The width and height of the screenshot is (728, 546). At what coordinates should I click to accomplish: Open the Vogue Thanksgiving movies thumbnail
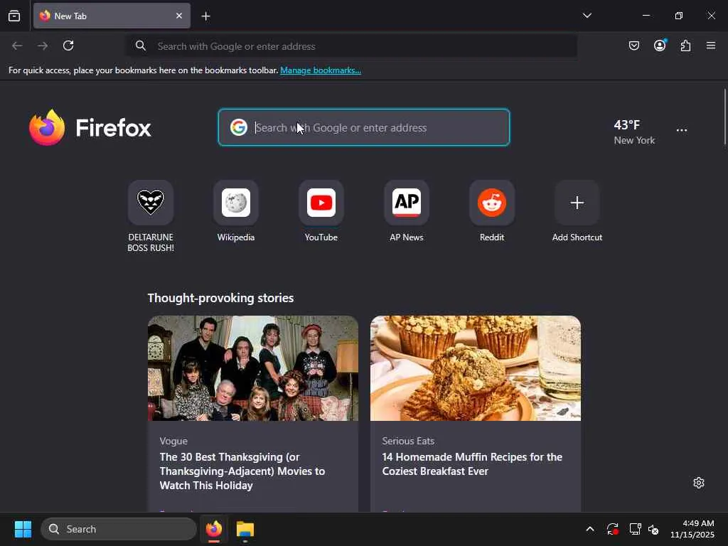pyautogui.click(x=253, y=368)
